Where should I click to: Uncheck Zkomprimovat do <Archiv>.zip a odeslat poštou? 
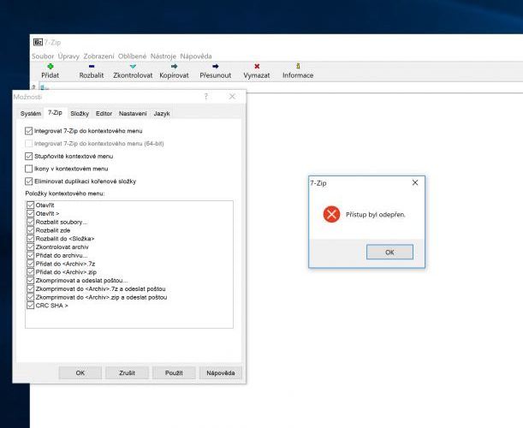tap(30, 297)
